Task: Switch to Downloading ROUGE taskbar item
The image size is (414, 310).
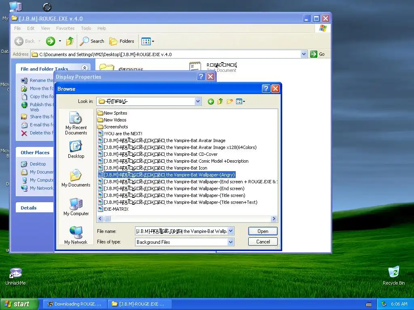Action: click(74, 304)
